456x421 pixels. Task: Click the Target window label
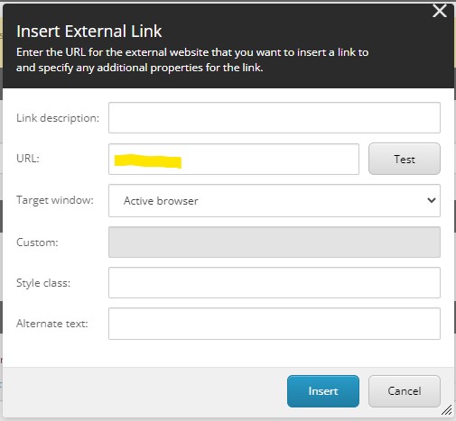pos(55,200)
